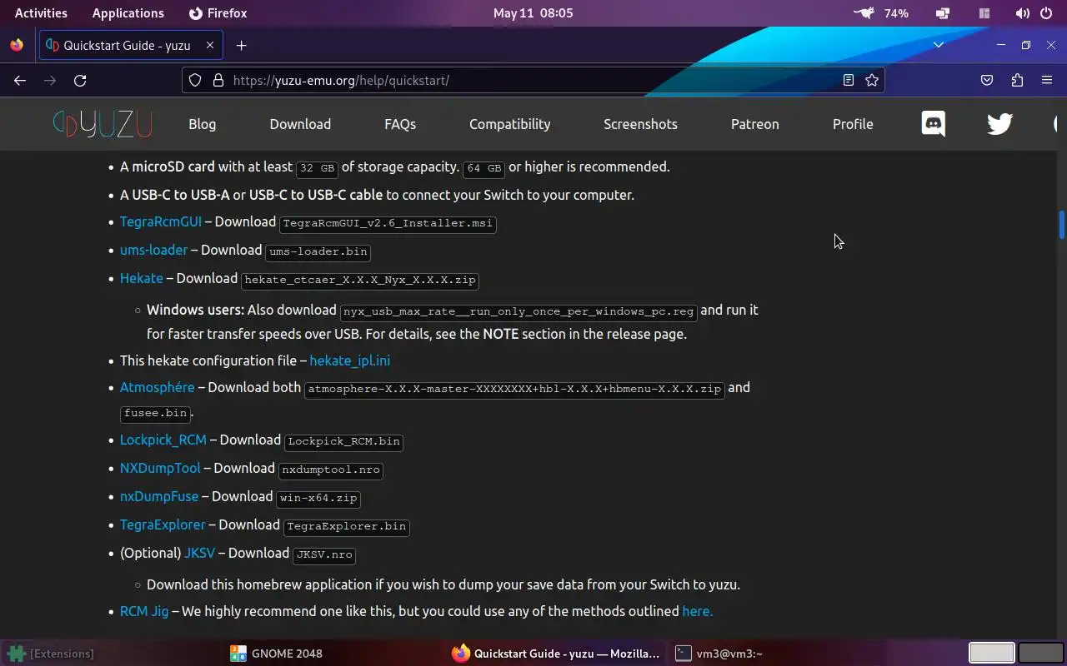This screenshot has width=1067, height=666.
Task: Click the Quickstart Guide Firefox window in the taskbar
Action: (x=556, y=654)
